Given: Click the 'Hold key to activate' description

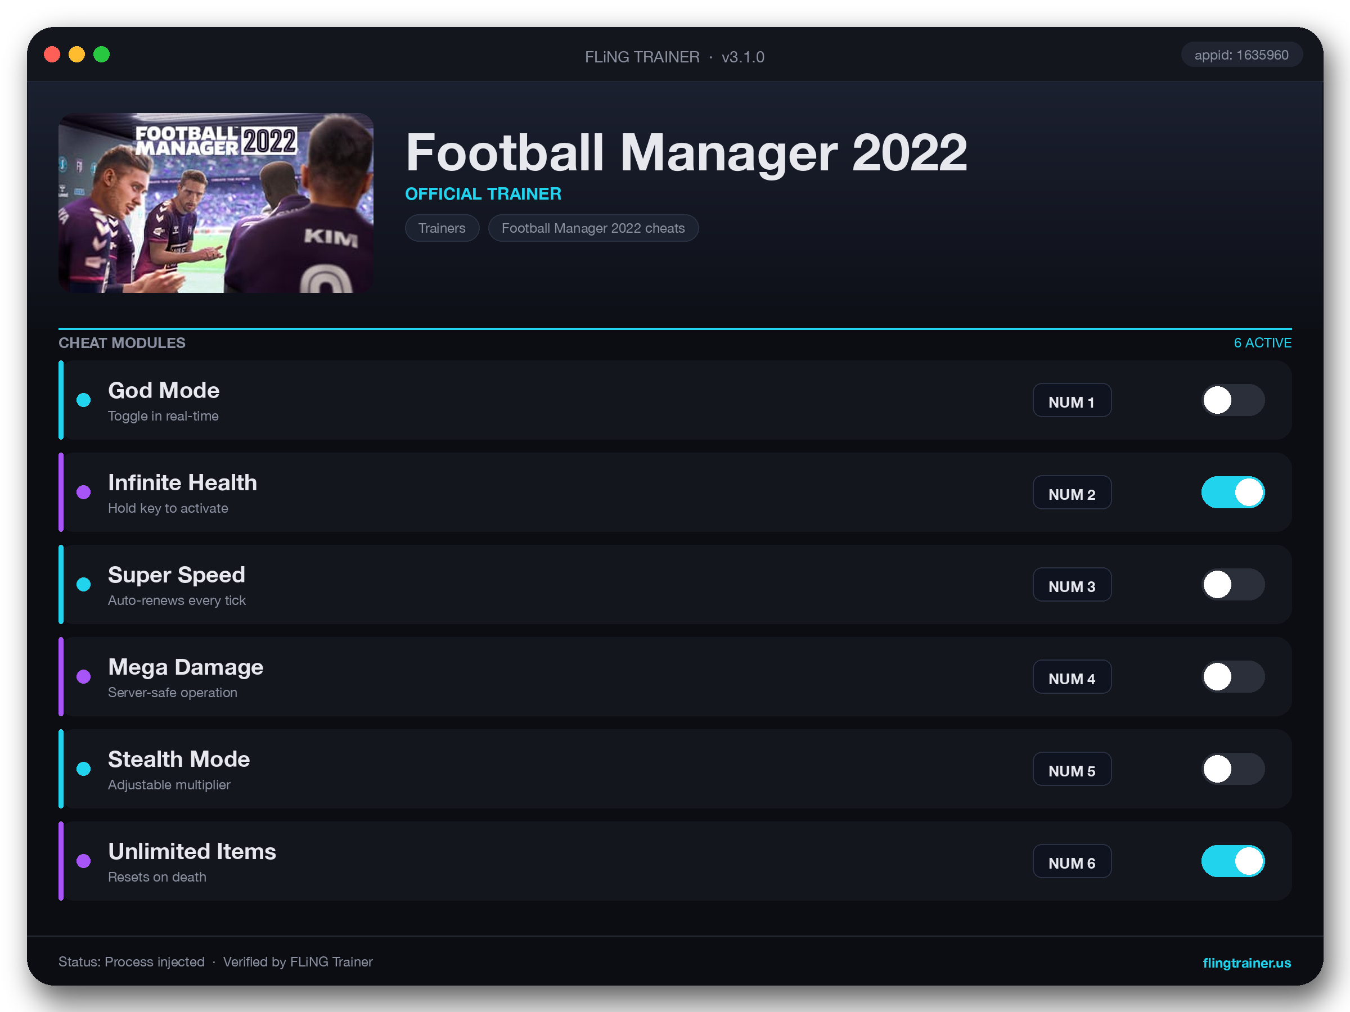Looking at the screenshot, I should click(x=168, y=508).
